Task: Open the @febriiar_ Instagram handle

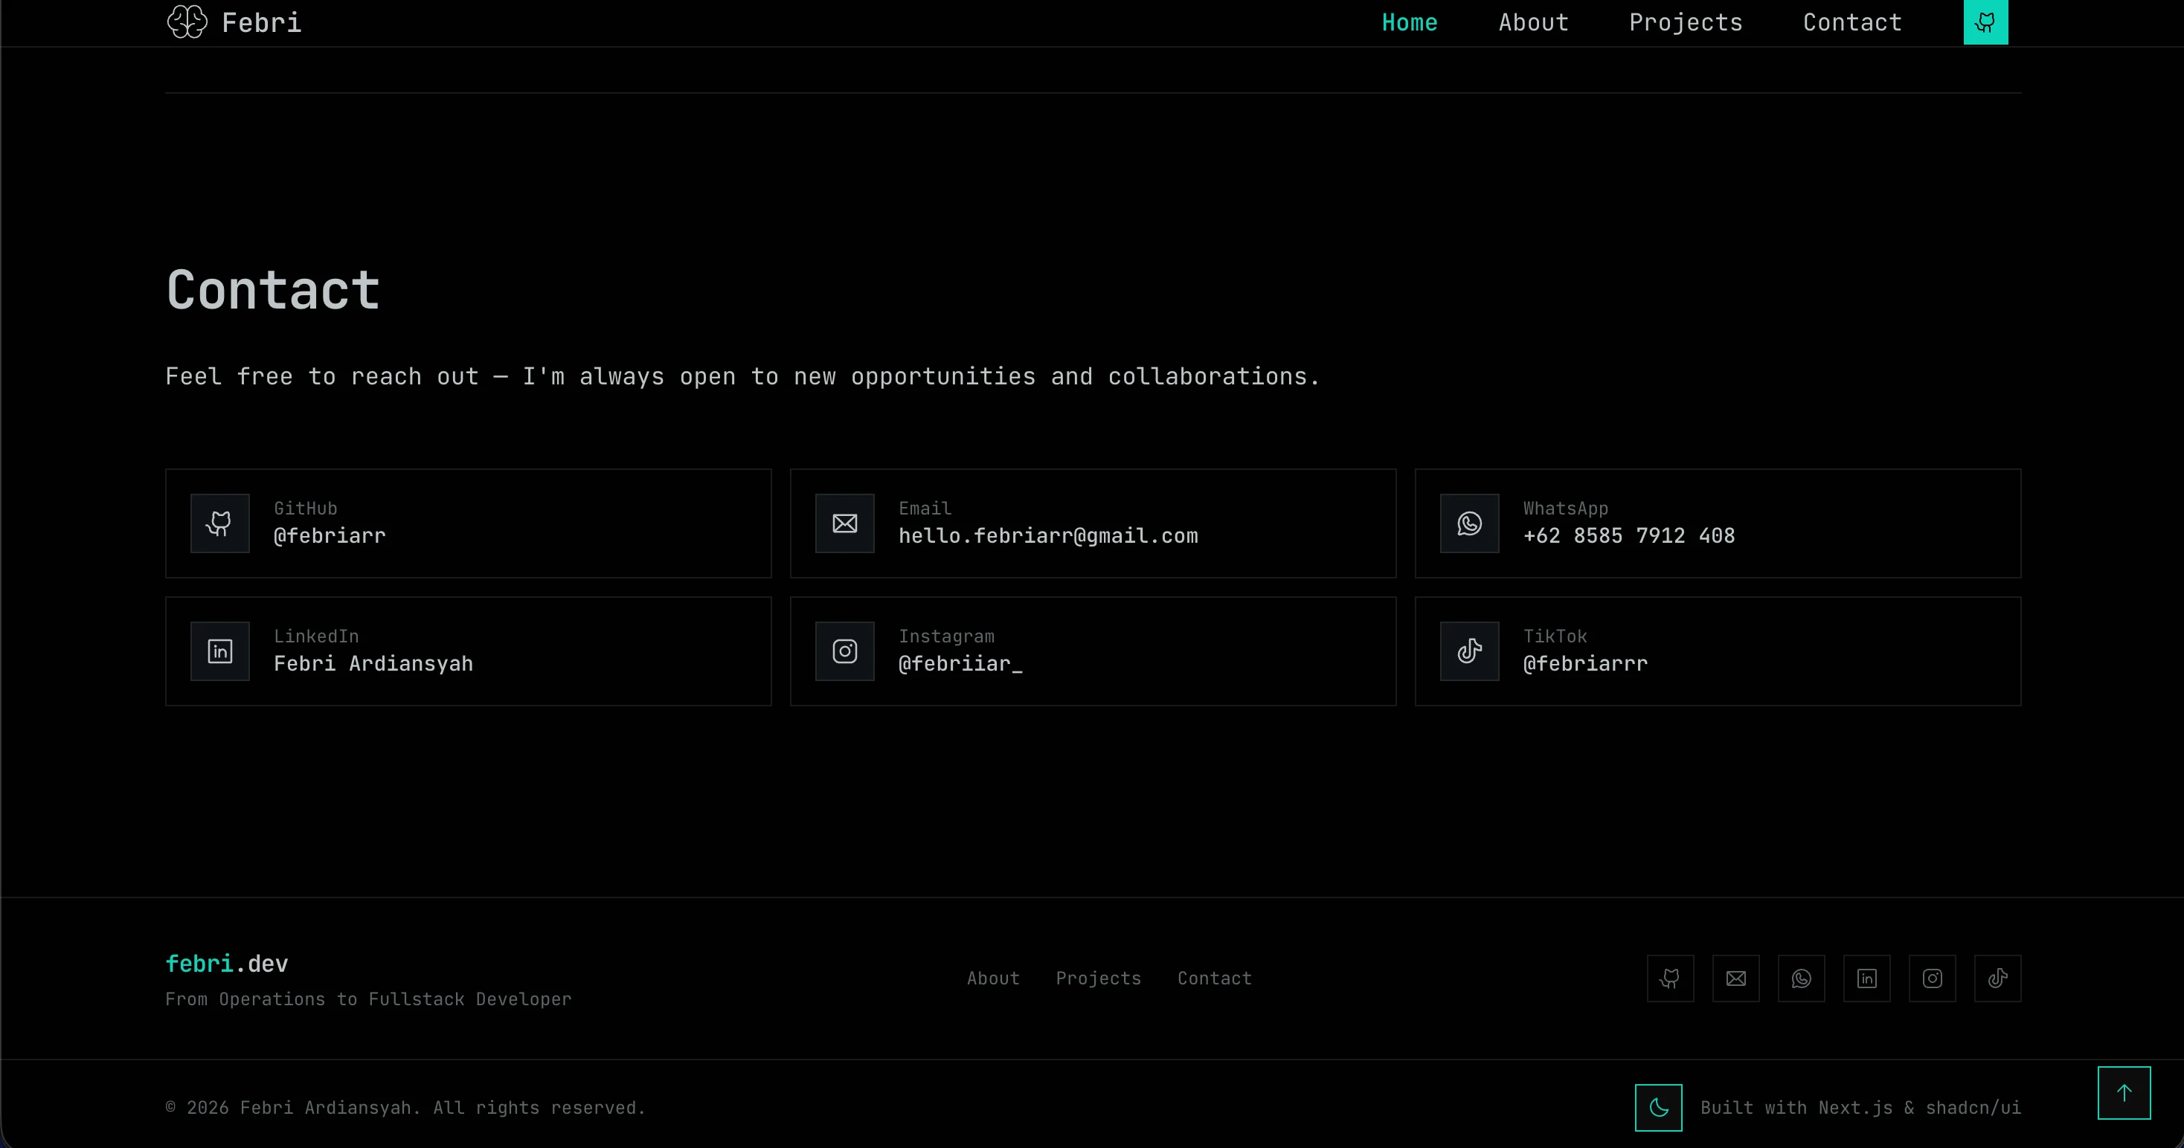Action: 960,664
